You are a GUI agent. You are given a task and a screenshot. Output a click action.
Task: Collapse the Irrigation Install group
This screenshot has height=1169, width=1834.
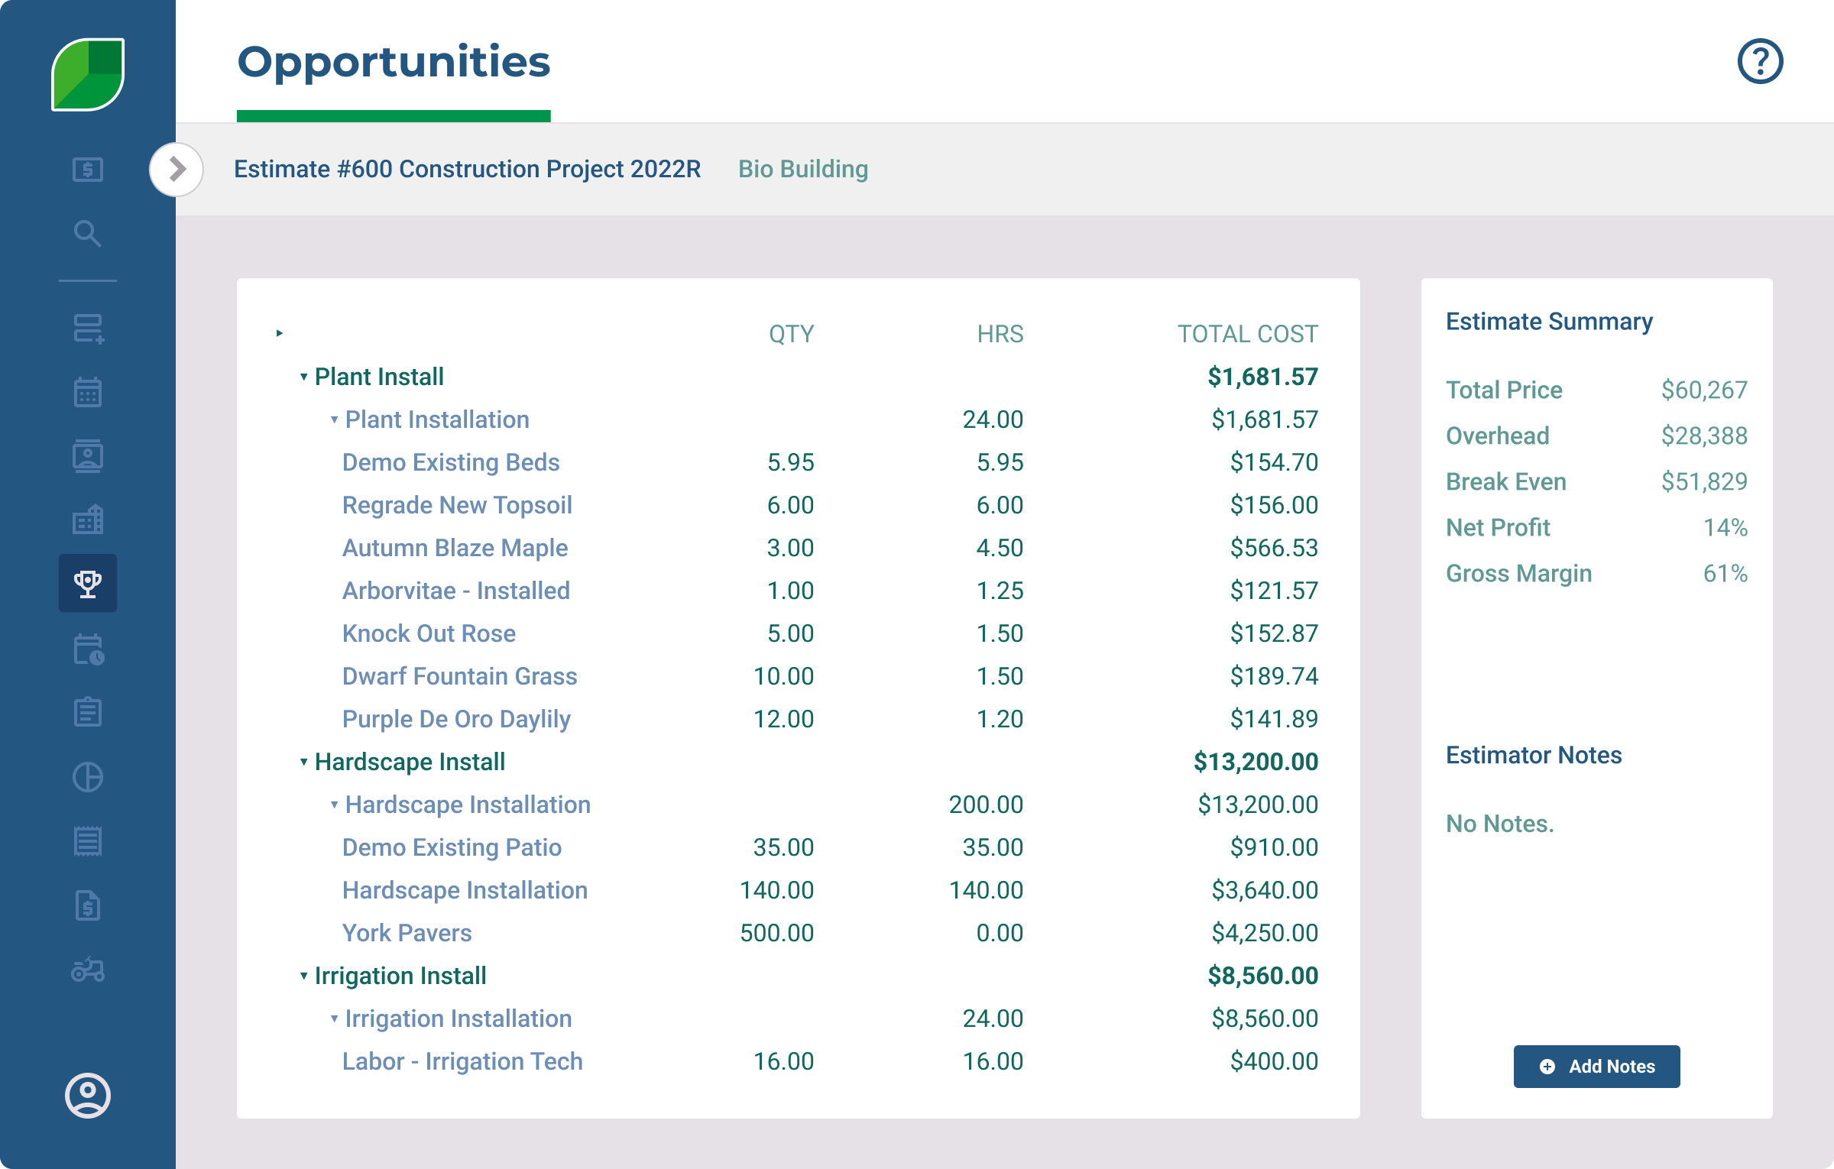(304, 976)
